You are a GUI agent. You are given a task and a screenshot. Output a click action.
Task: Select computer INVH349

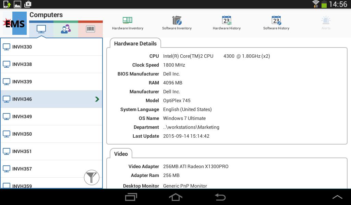51,117
